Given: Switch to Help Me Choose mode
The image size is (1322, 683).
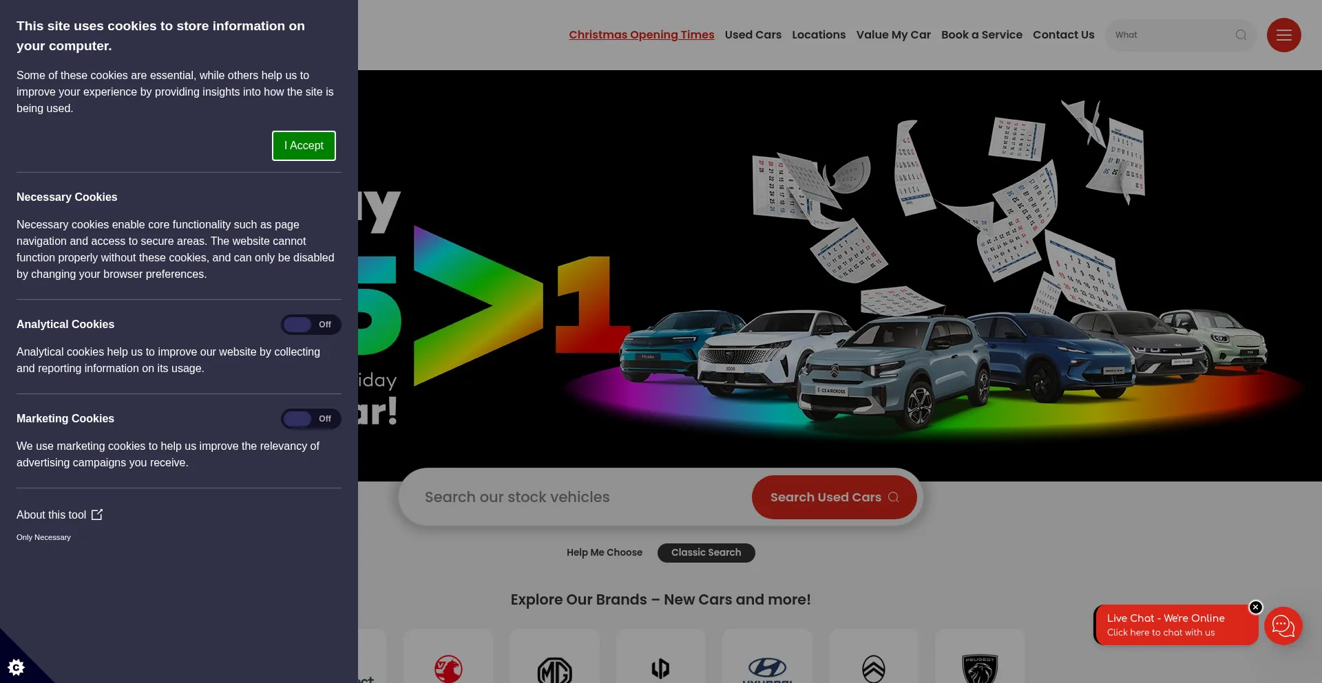Looking at the screenshot, I should (x=604, y=553).
